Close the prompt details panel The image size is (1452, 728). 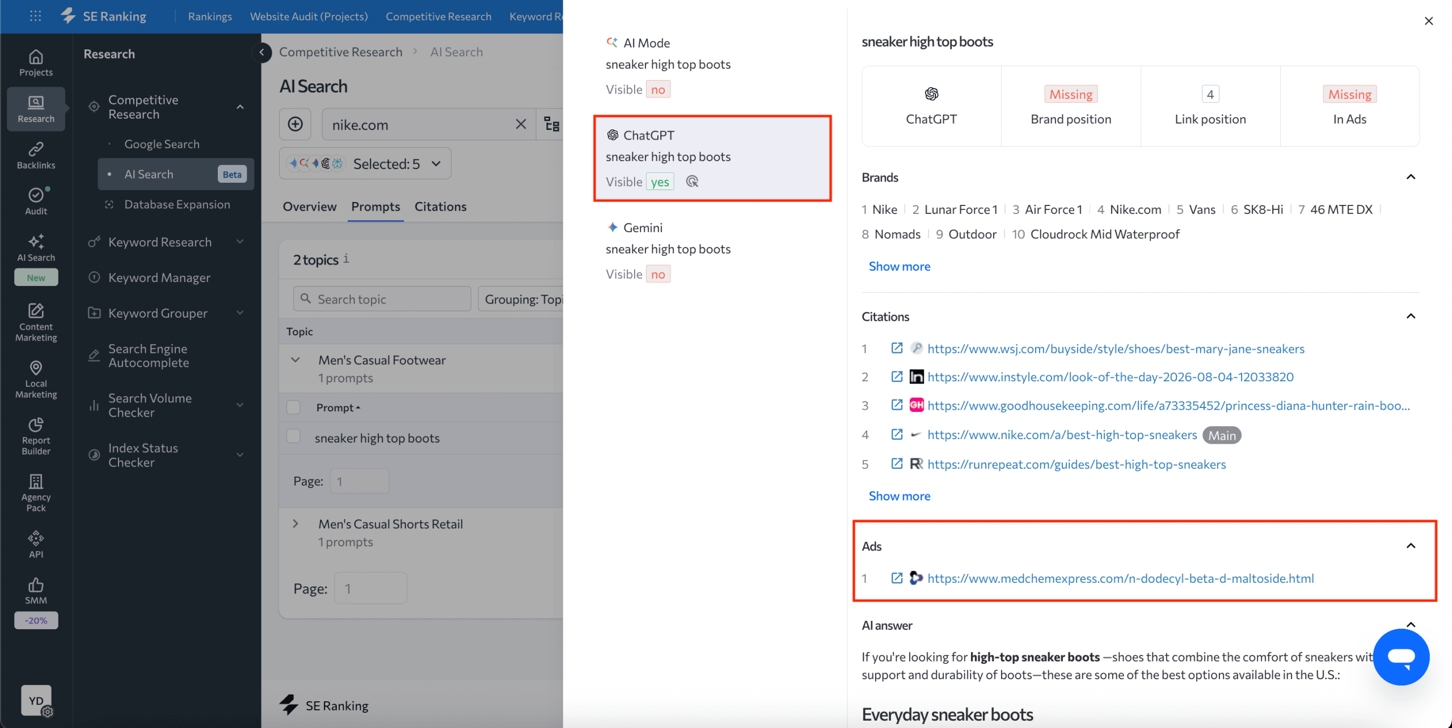[1429, 21]
